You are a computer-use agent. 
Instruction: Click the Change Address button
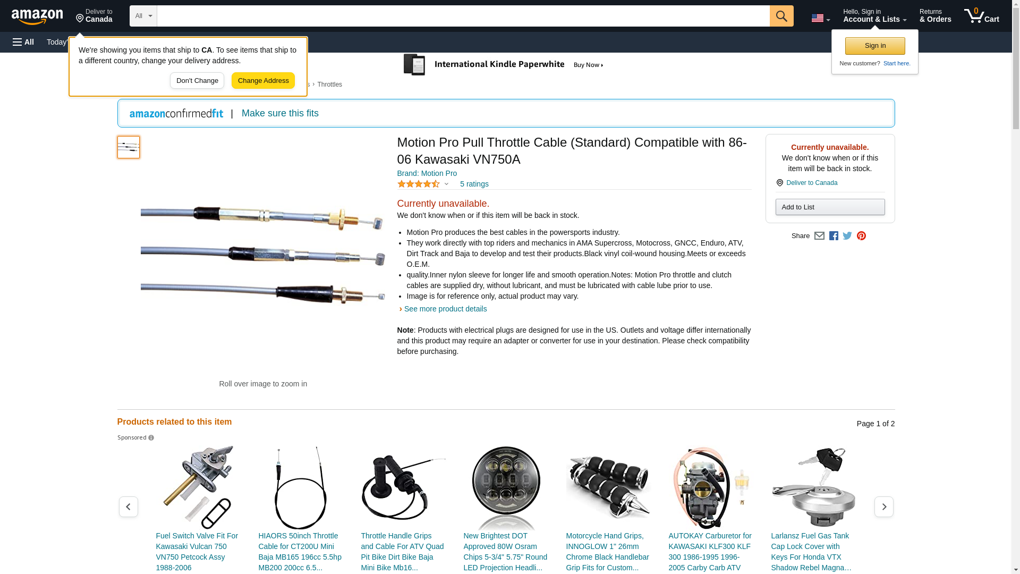tap(263, 81)
